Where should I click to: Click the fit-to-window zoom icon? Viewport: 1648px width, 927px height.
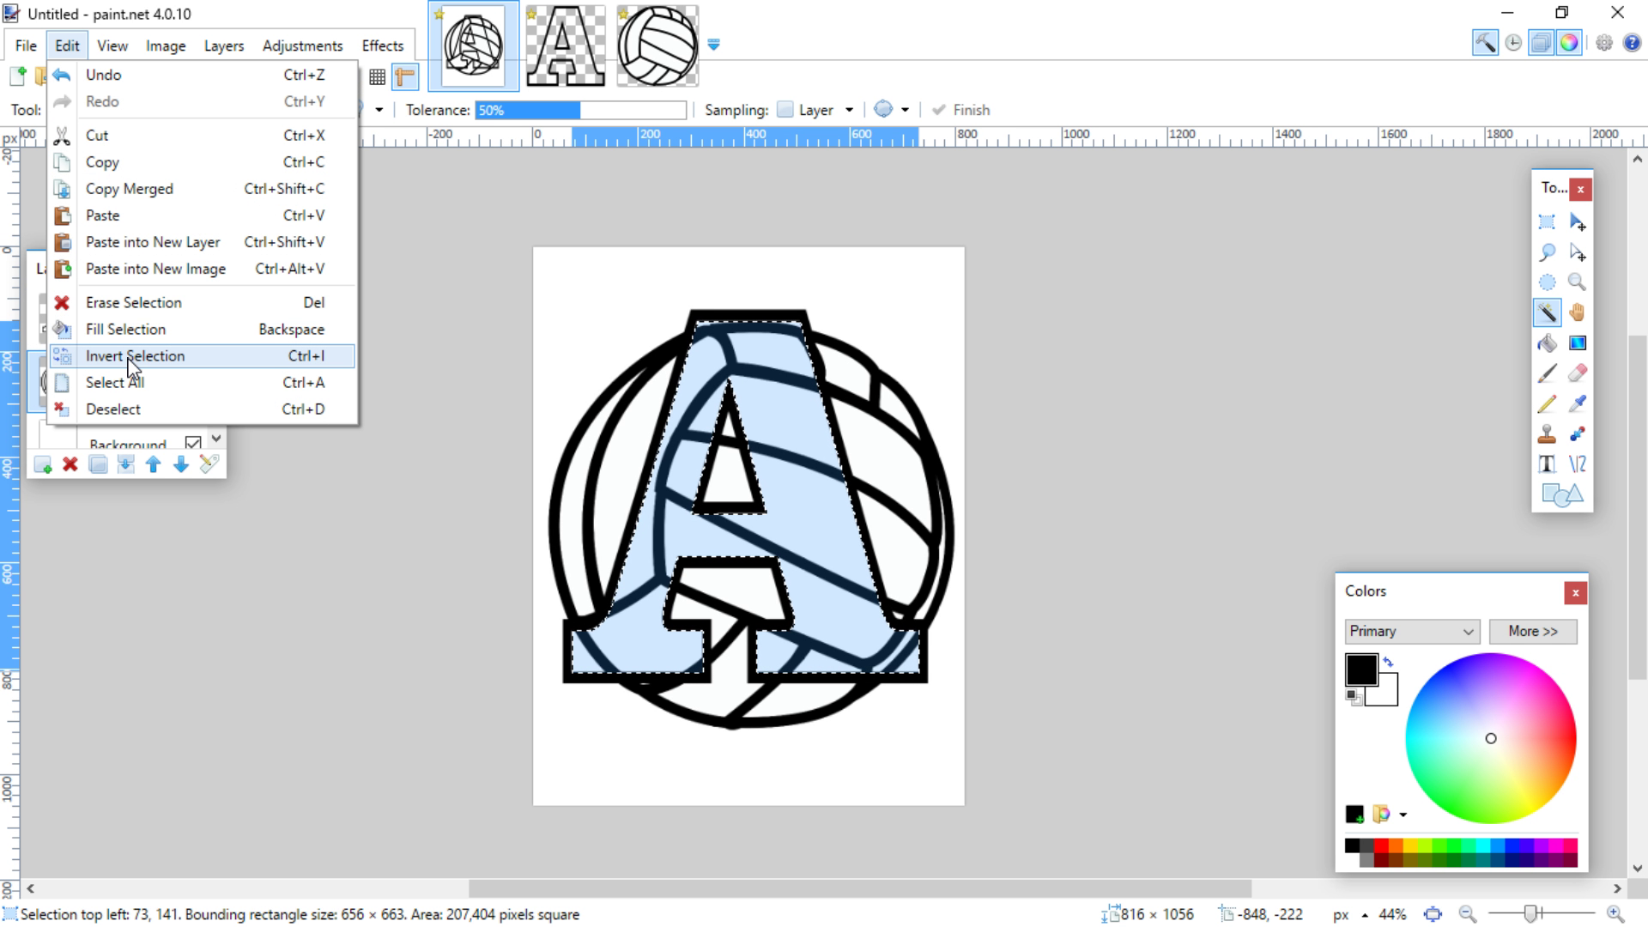(1432, 914)
